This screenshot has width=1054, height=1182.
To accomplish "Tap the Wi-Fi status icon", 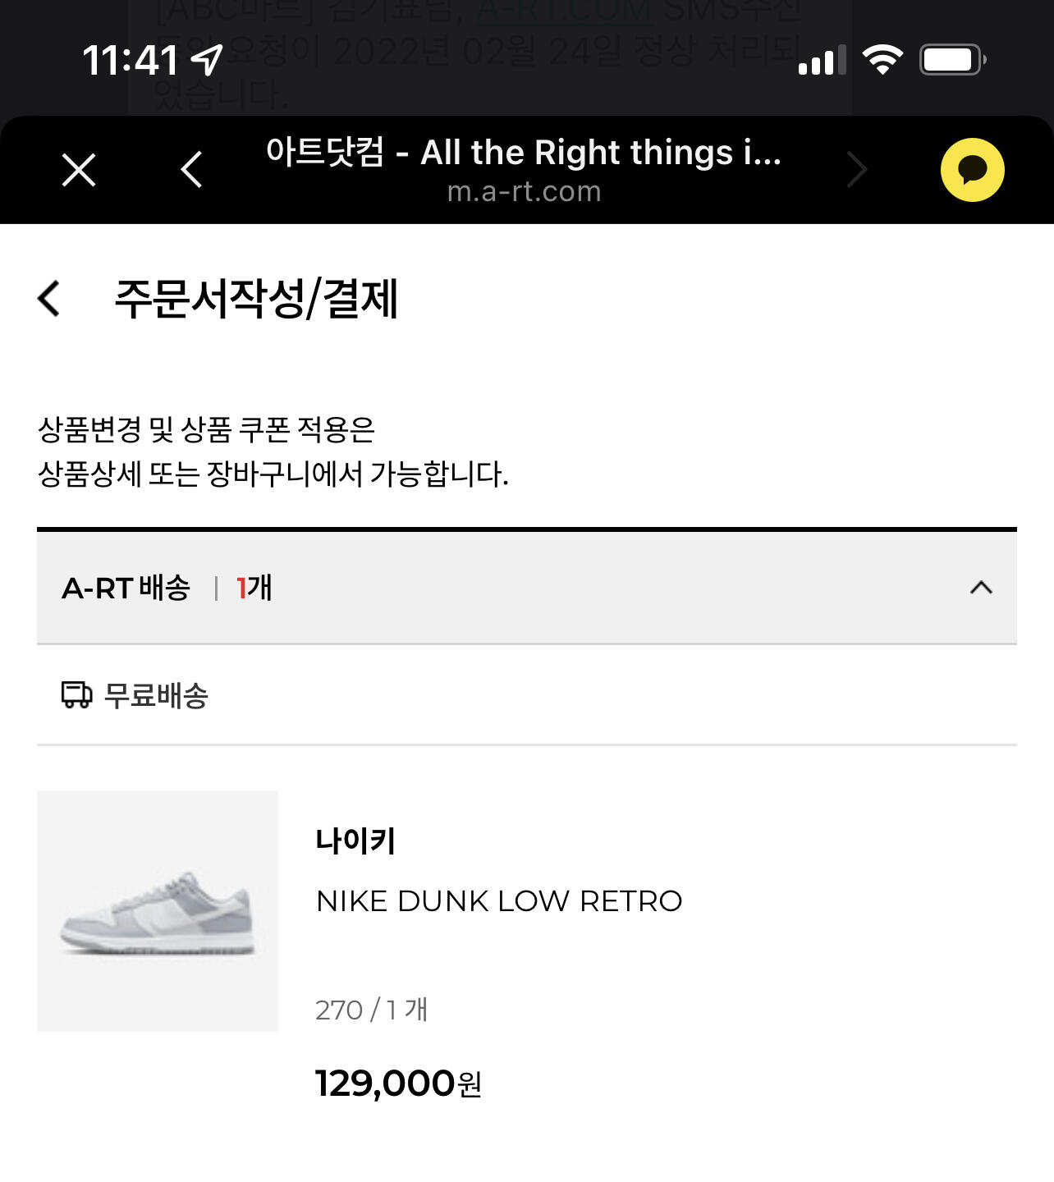I will point(882,60).
